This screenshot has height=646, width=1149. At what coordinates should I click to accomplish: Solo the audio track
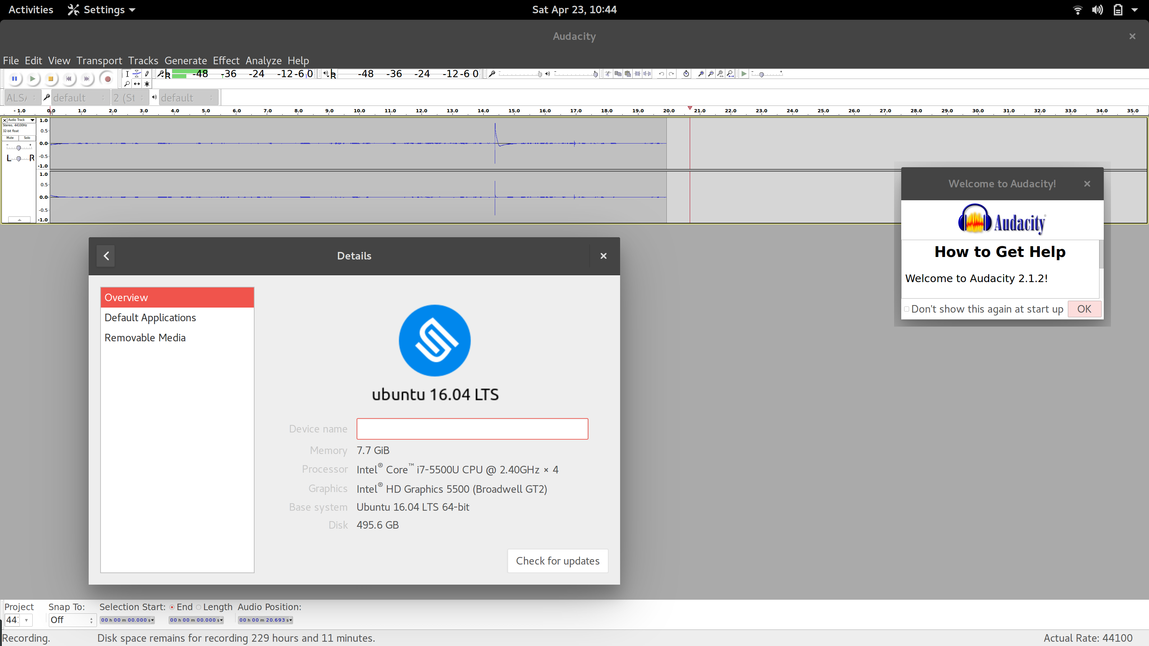(27, 138)
